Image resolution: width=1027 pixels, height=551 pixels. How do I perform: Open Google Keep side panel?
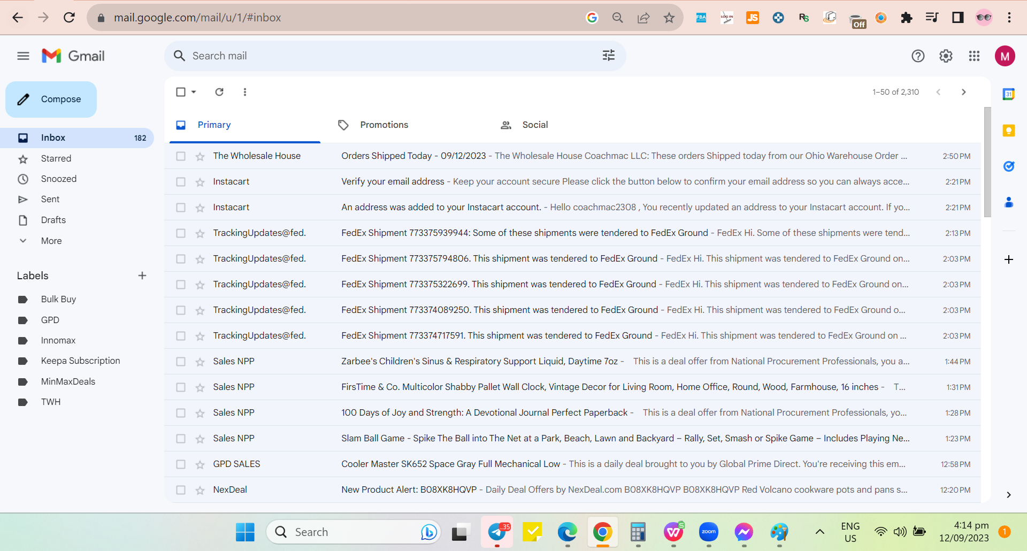[1009, 131]
